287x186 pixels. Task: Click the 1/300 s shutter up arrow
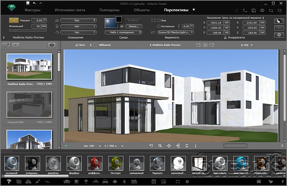coord(122,146)
